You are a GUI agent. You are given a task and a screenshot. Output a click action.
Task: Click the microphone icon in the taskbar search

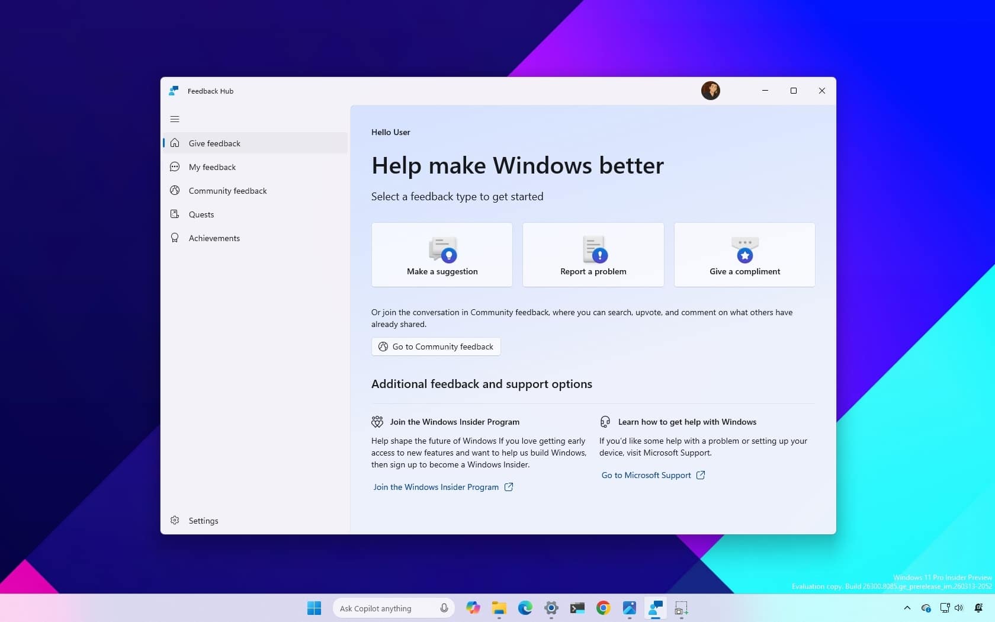pos(443,608)
